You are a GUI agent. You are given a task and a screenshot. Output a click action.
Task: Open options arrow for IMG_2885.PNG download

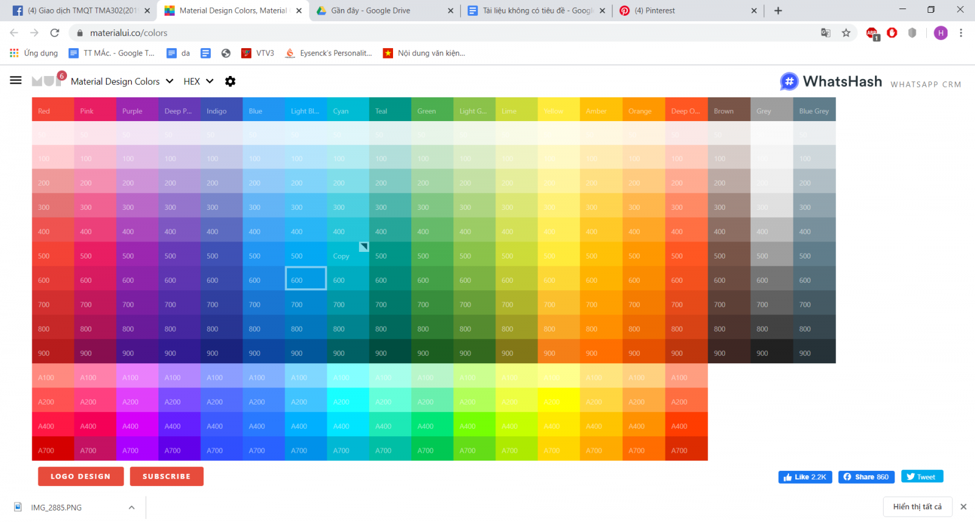pos(132,507)
